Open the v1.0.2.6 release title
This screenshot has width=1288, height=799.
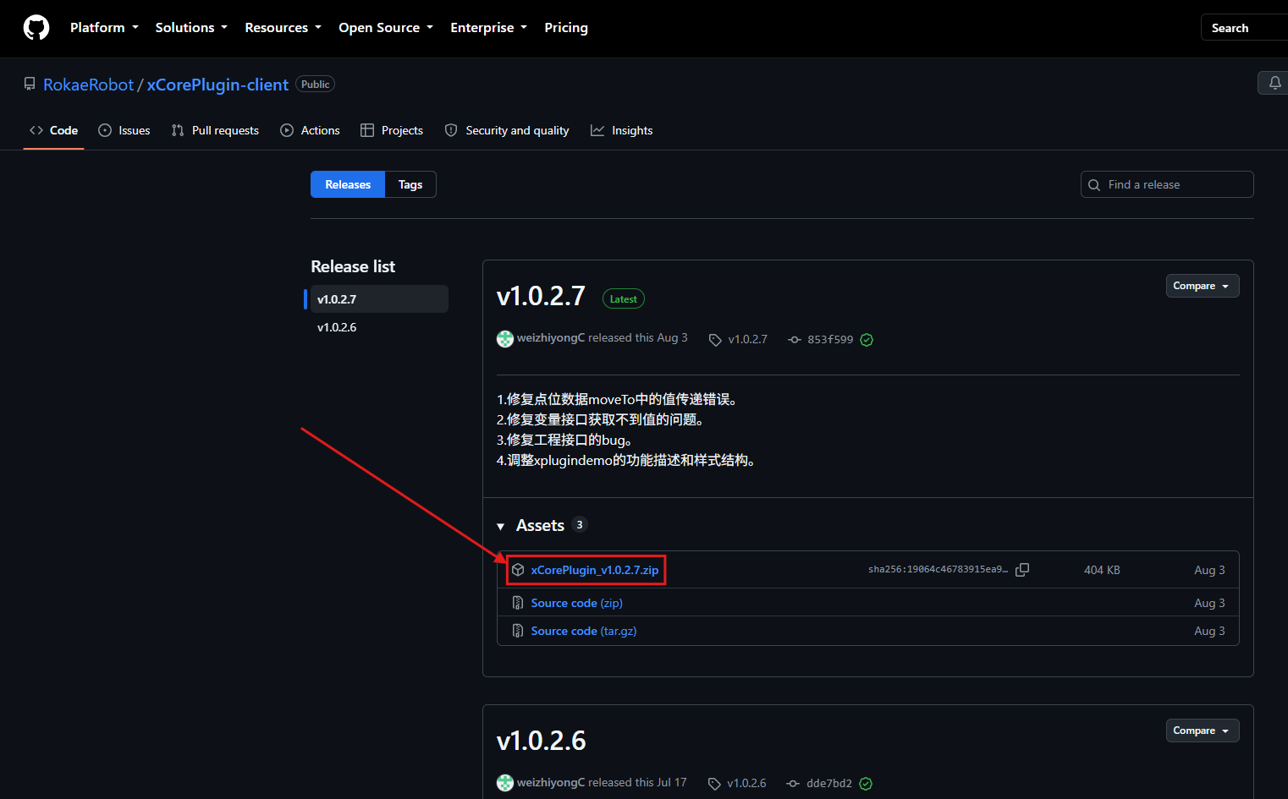541,741
